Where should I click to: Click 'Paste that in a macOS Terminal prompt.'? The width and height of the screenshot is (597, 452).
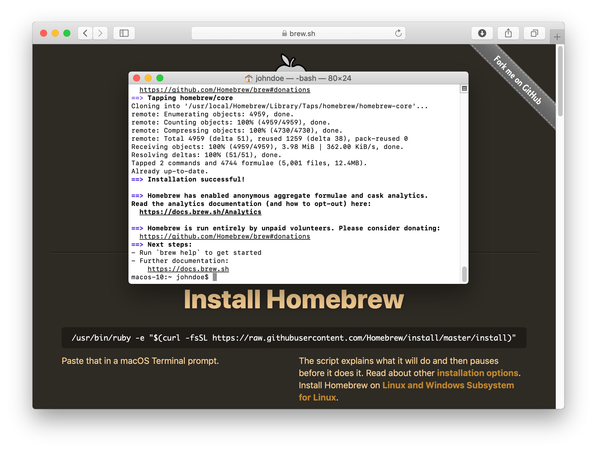tap(140, 361)
